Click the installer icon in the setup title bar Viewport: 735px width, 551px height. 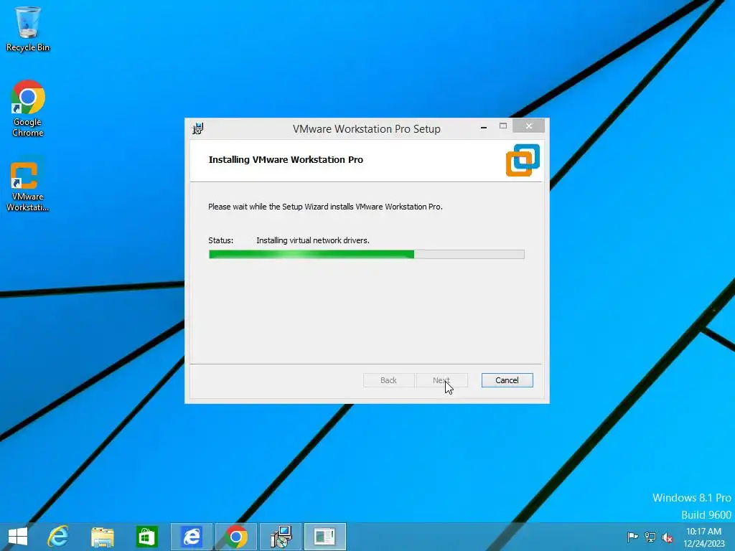[198, 128]
